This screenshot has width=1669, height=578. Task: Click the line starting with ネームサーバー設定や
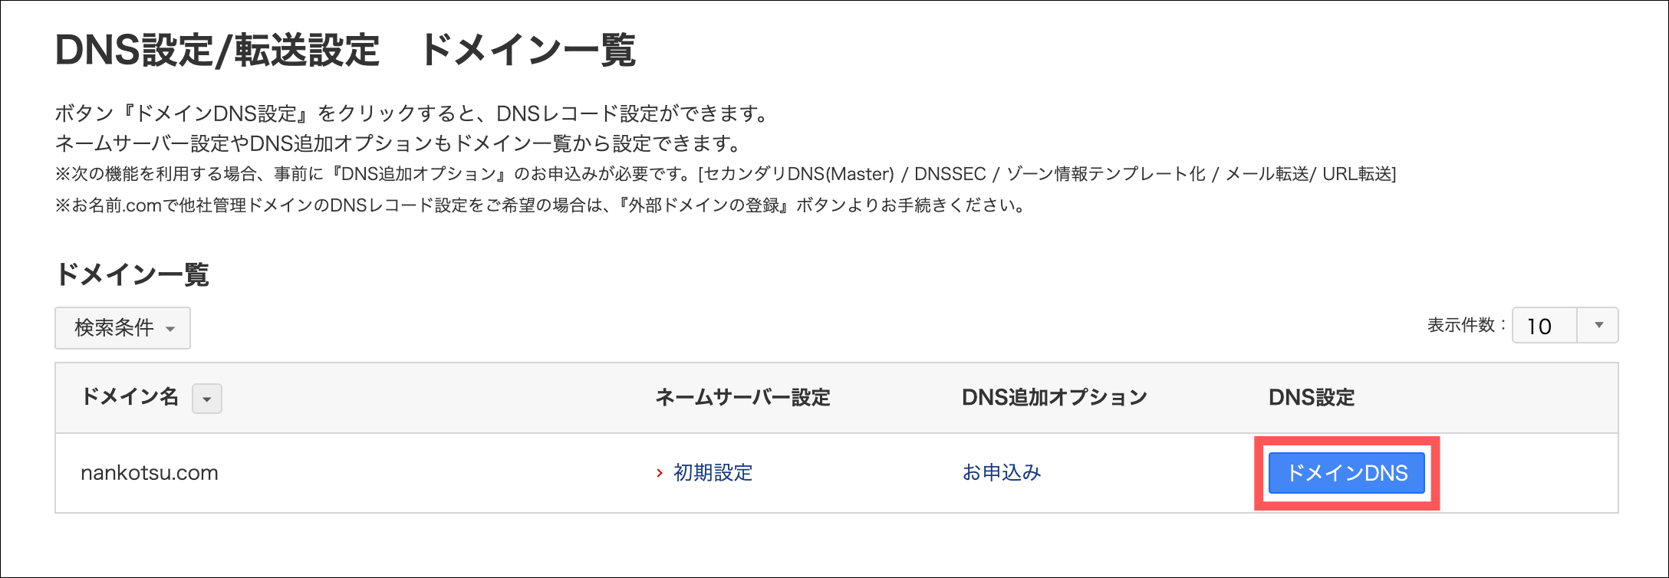(399, 143)
